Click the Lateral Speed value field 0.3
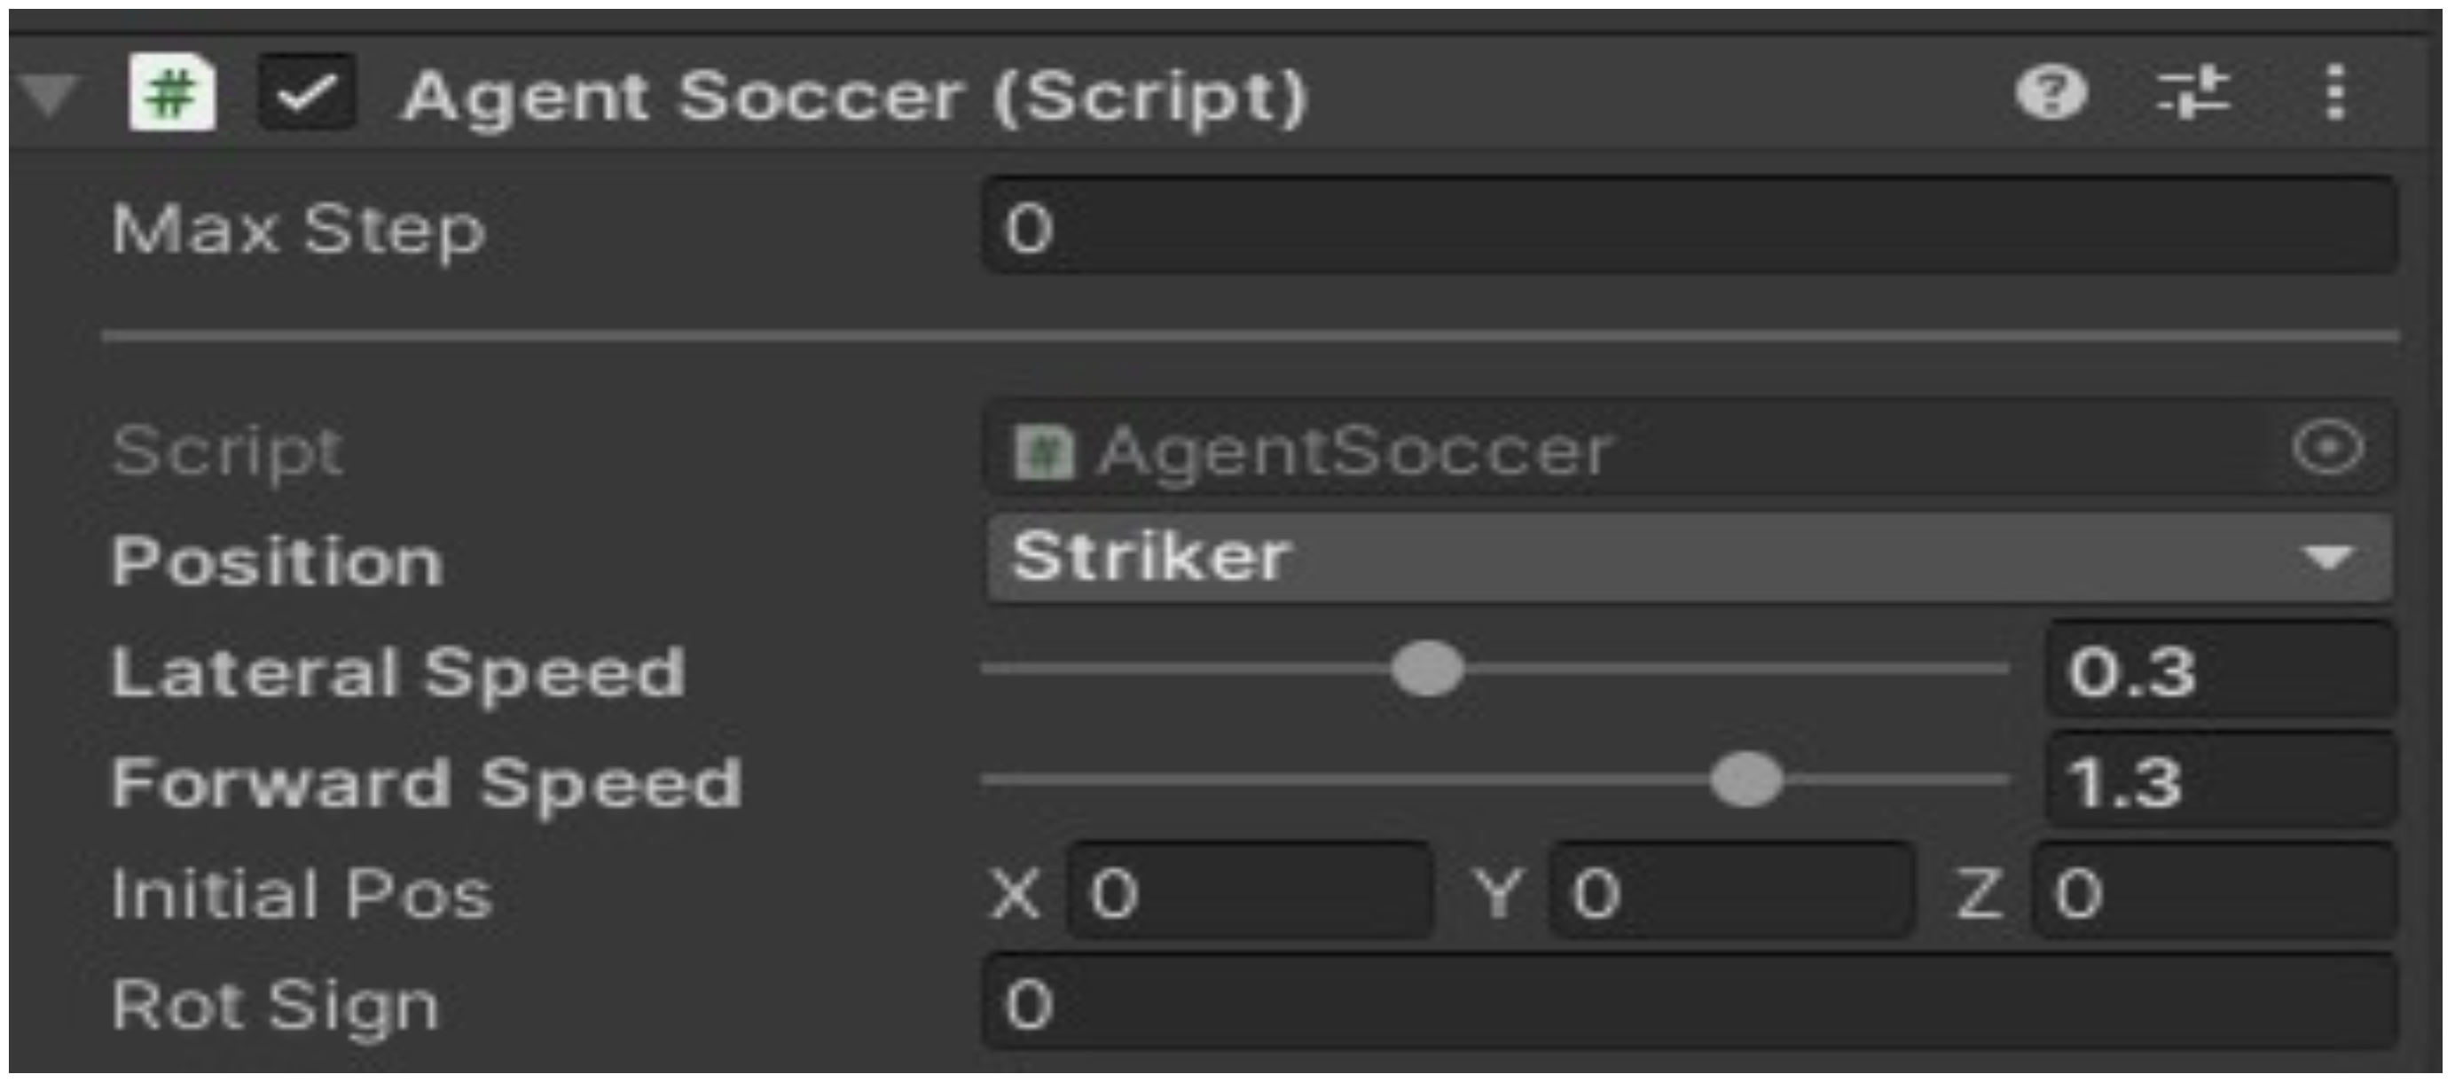2455x1082 pixels. (x=2219, y=671)
